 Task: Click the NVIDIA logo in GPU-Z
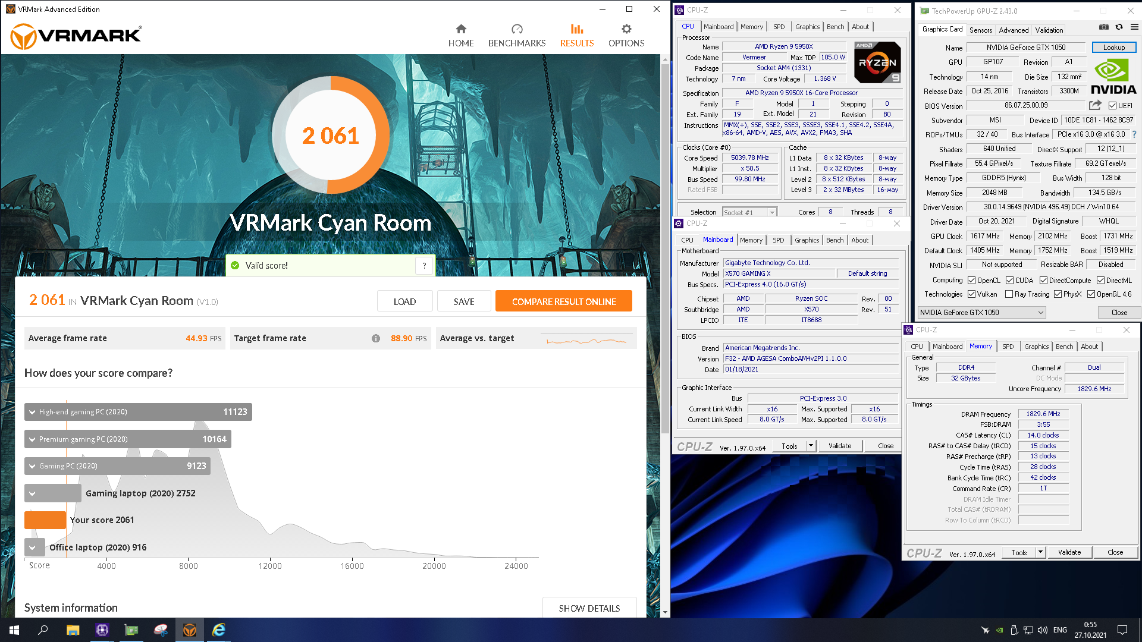coord(1113,77)
